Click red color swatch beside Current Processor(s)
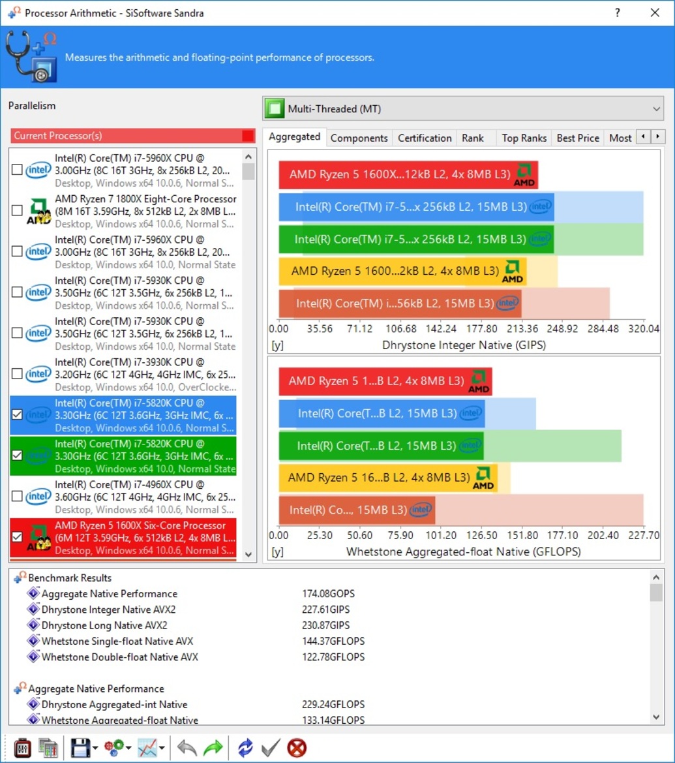The image size is (675, 763). tap(248, 136)
